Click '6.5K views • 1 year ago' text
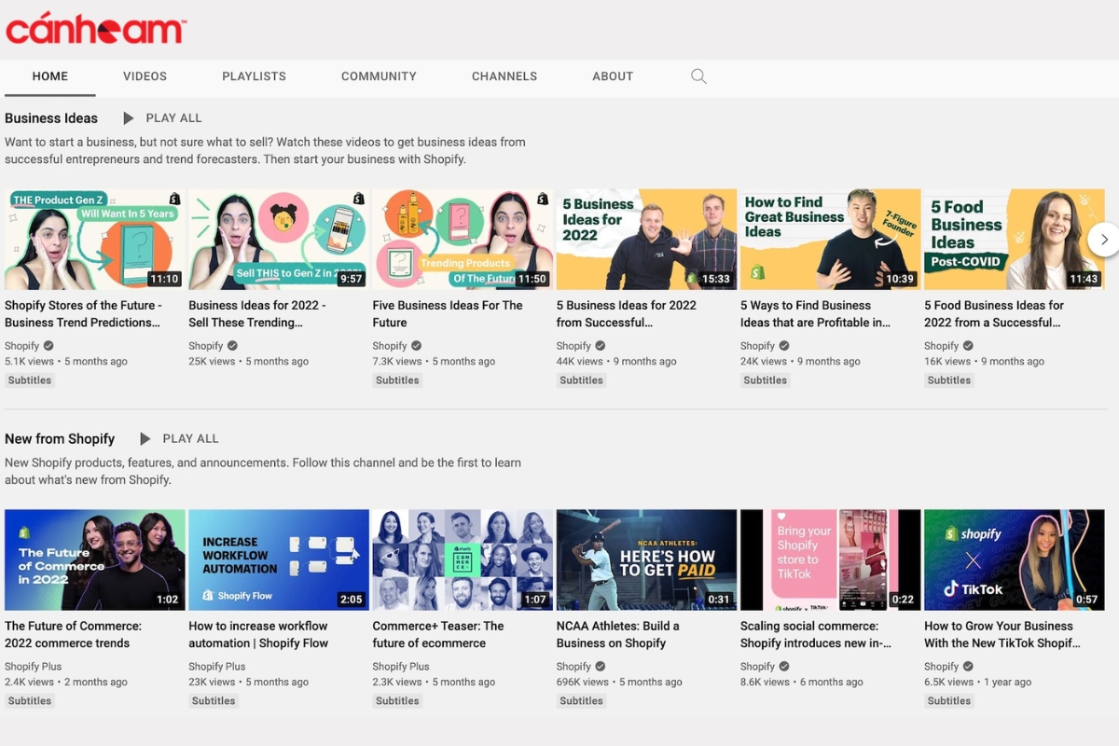This screenshot has height=746, width=1119. [x=978, y=683]
